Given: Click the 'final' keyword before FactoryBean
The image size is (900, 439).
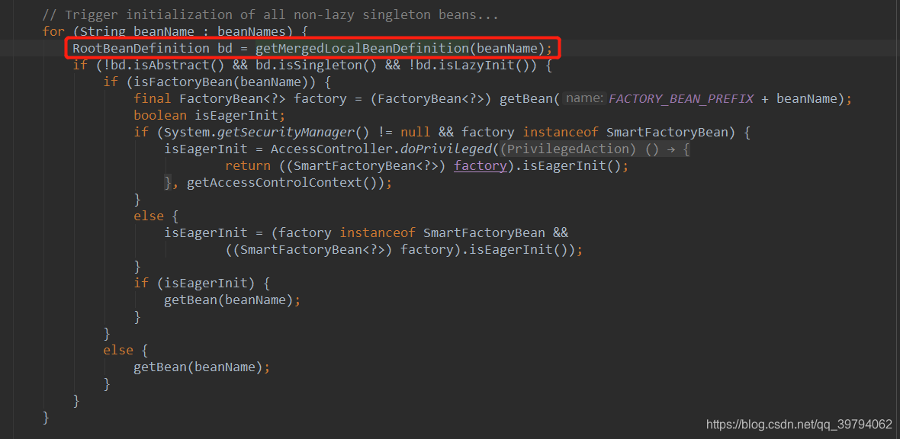Looking at the screenshot, I should click(x=152, y=99).
